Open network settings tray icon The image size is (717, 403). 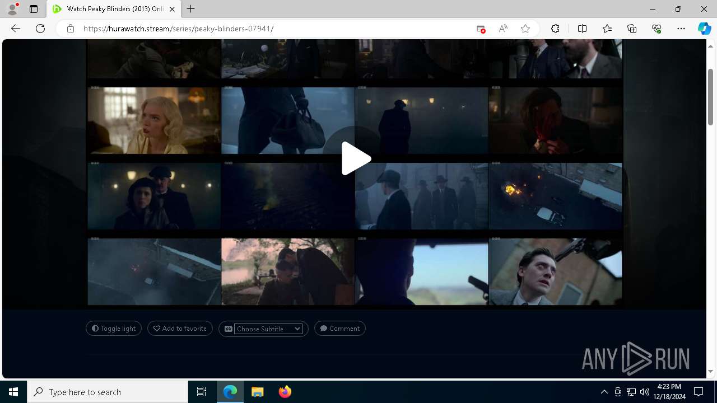(631, 392)
